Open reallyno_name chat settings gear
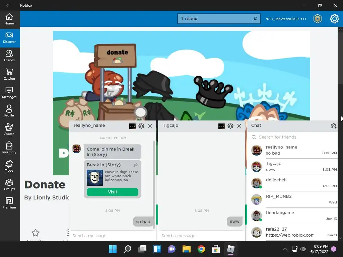The height and width of the screenshot is (257, 343). (141, 126)
